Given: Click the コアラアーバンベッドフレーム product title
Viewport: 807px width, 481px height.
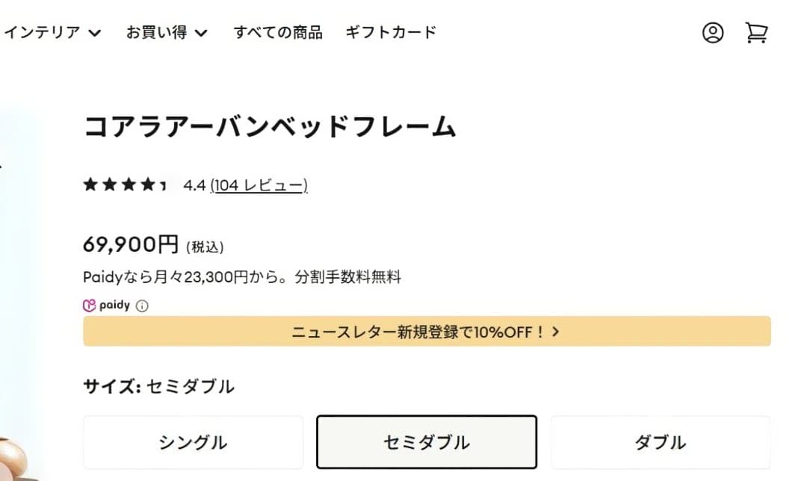Looking at the screenshot, I should pos(269,127).
